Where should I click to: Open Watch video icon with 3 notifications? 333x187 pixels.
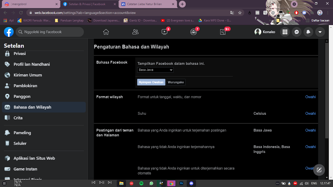pyautogui.click(x=164, y=32)
